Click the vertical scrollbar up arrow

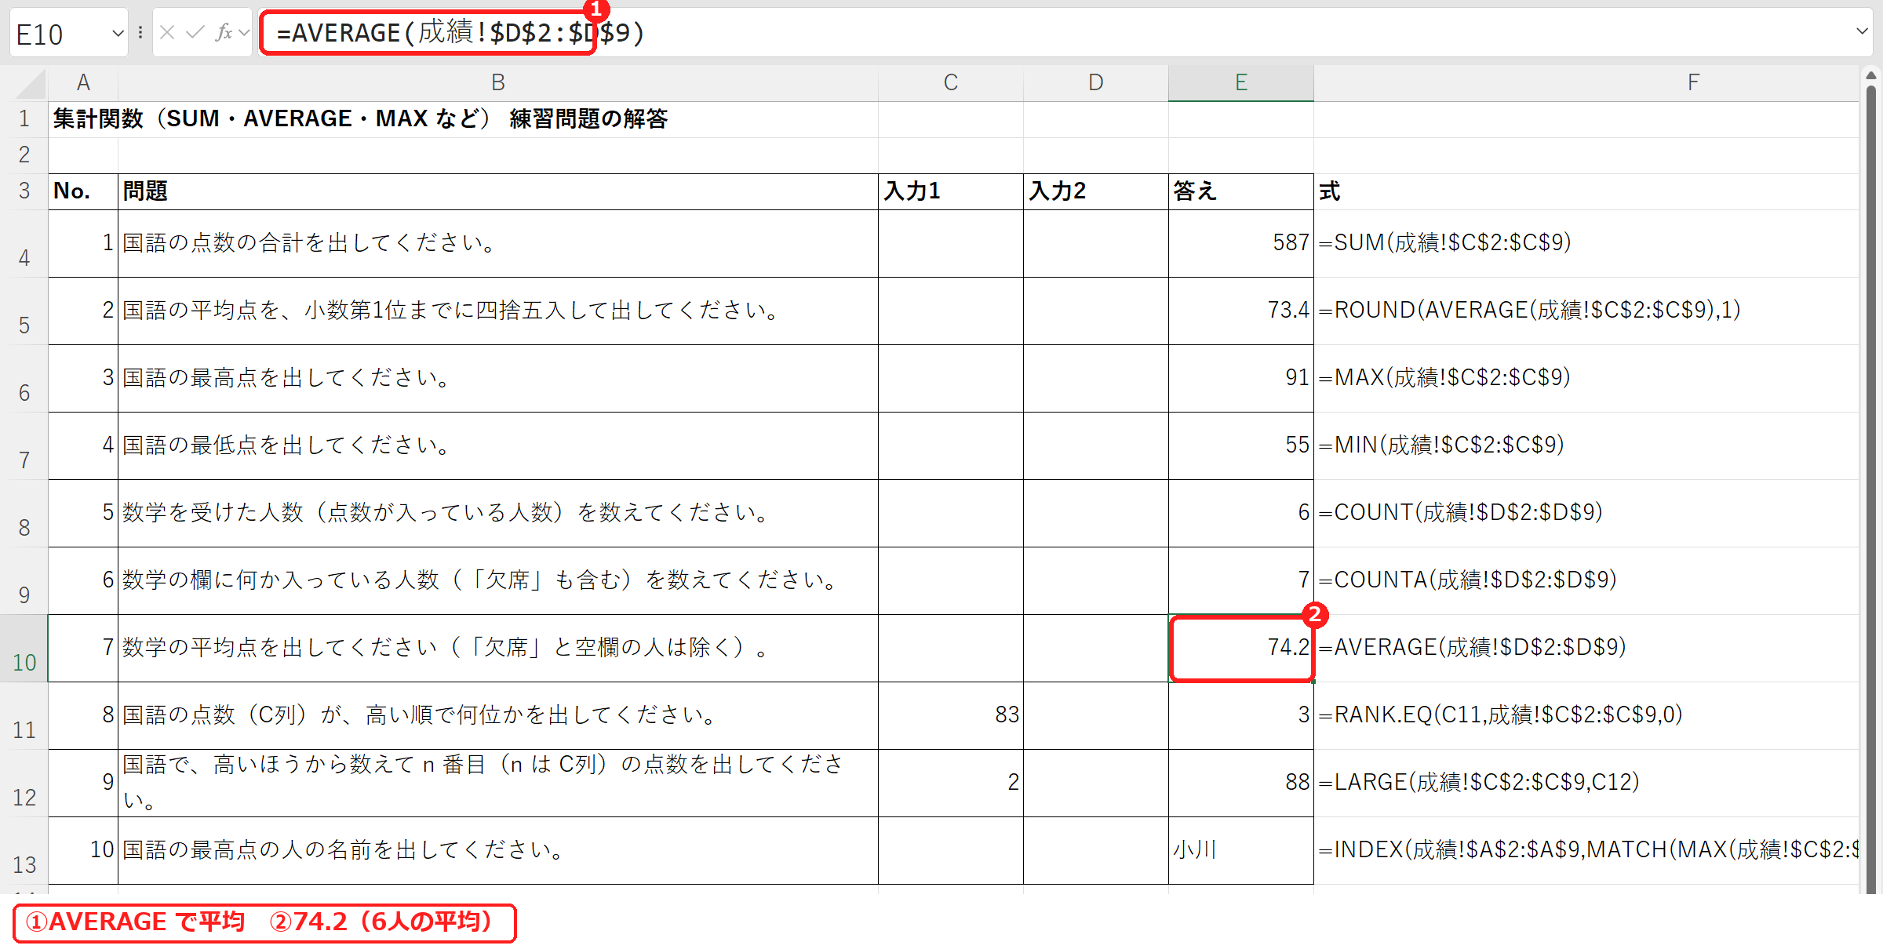pyautogui.click(x=1871, y=75)
